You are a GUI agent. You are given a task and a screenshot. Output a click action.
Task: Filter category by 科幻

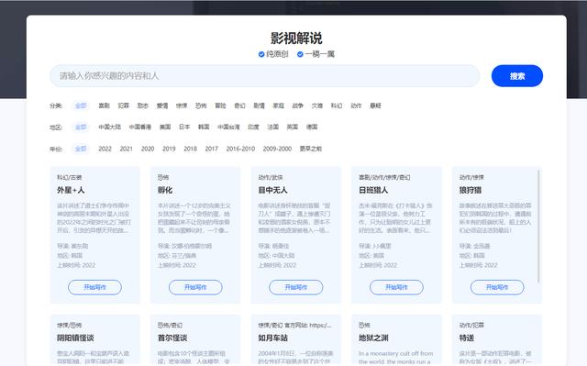pyautogui.click(x=337, y=105)
